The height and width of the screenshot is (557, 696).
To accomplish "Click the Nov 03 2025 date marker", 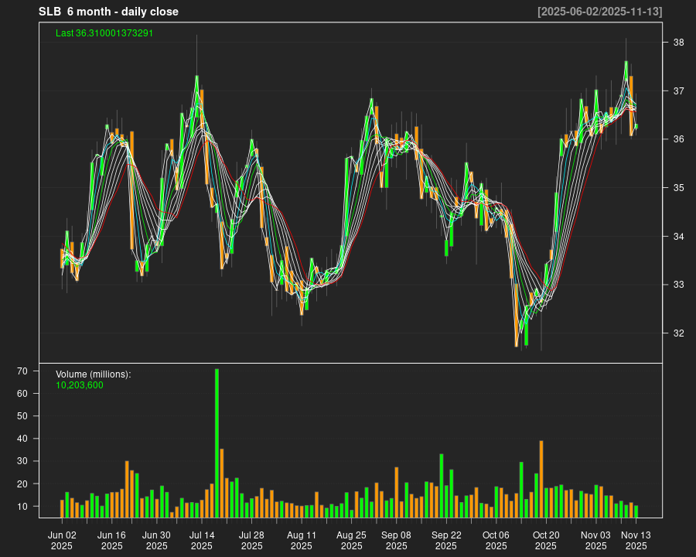I will [x=595, y=540].
